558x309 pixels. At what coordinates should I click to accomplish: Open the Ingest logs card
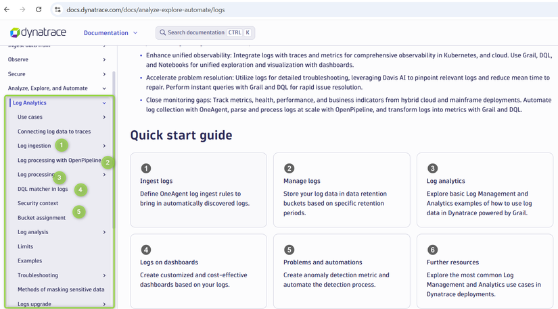tap(199, 190)
